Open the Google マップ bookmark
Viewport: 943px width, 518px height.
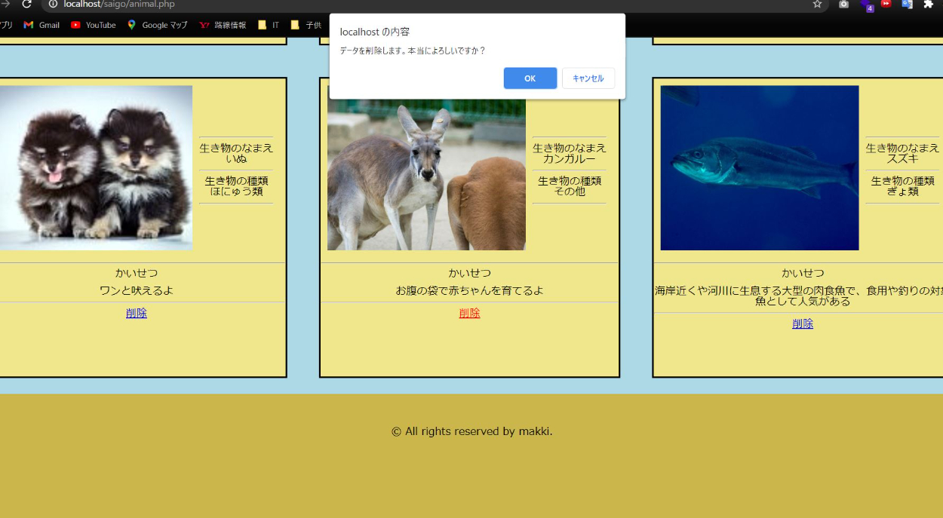pyautogui.click(x=157, y=25)
